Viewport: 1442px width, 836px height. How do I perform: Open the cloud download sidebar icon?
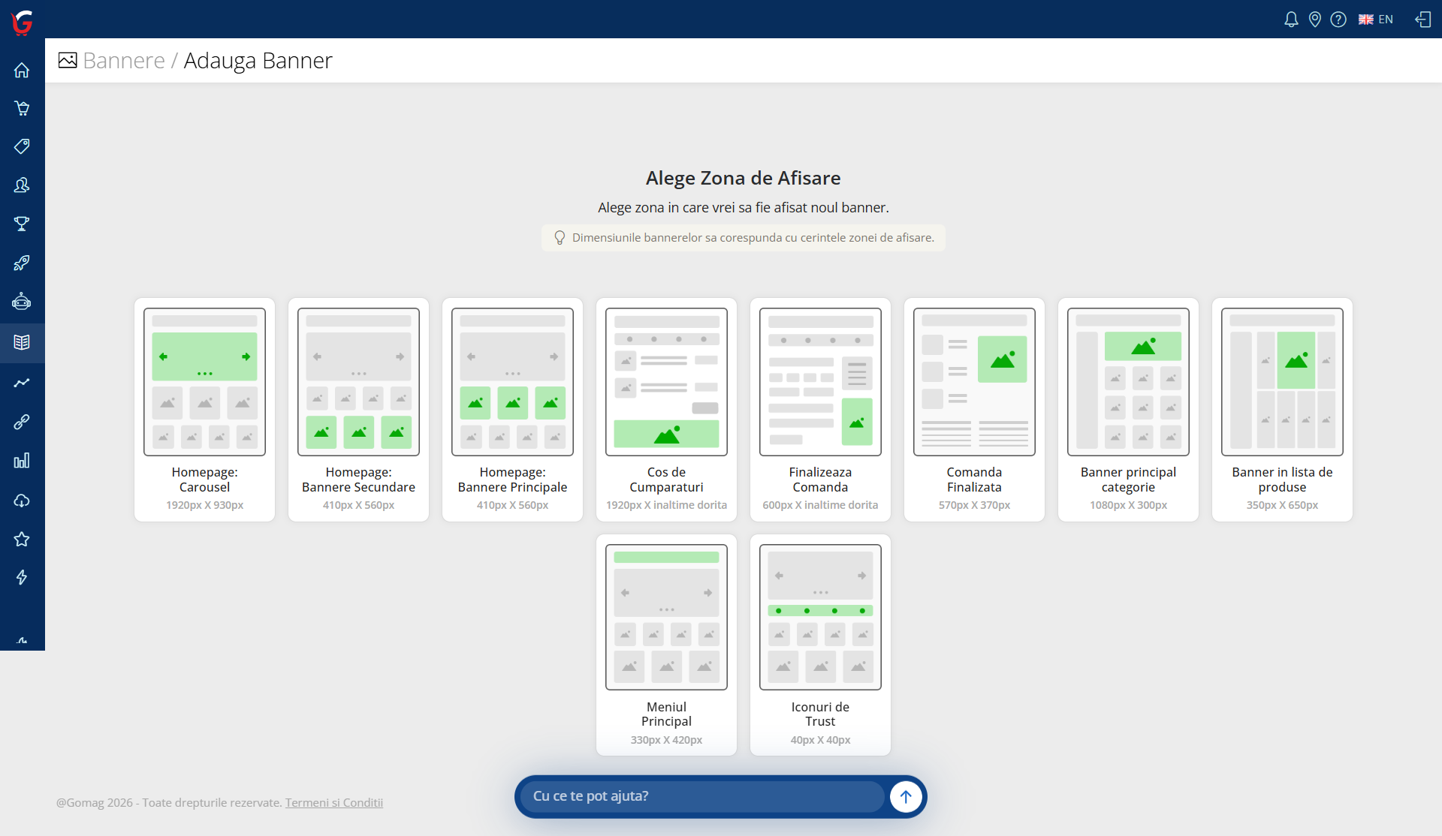tap(22, 500)
